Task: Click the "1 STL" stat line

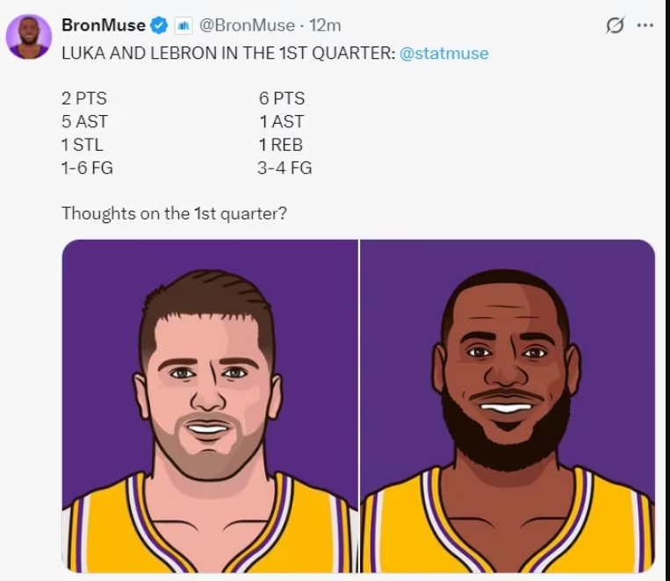Action: coord(83,145)
